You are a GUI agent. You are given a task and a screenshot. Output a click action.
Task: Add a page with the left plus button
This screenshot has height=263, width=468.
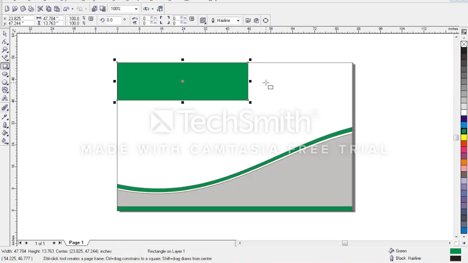click(x=26, y=243)
